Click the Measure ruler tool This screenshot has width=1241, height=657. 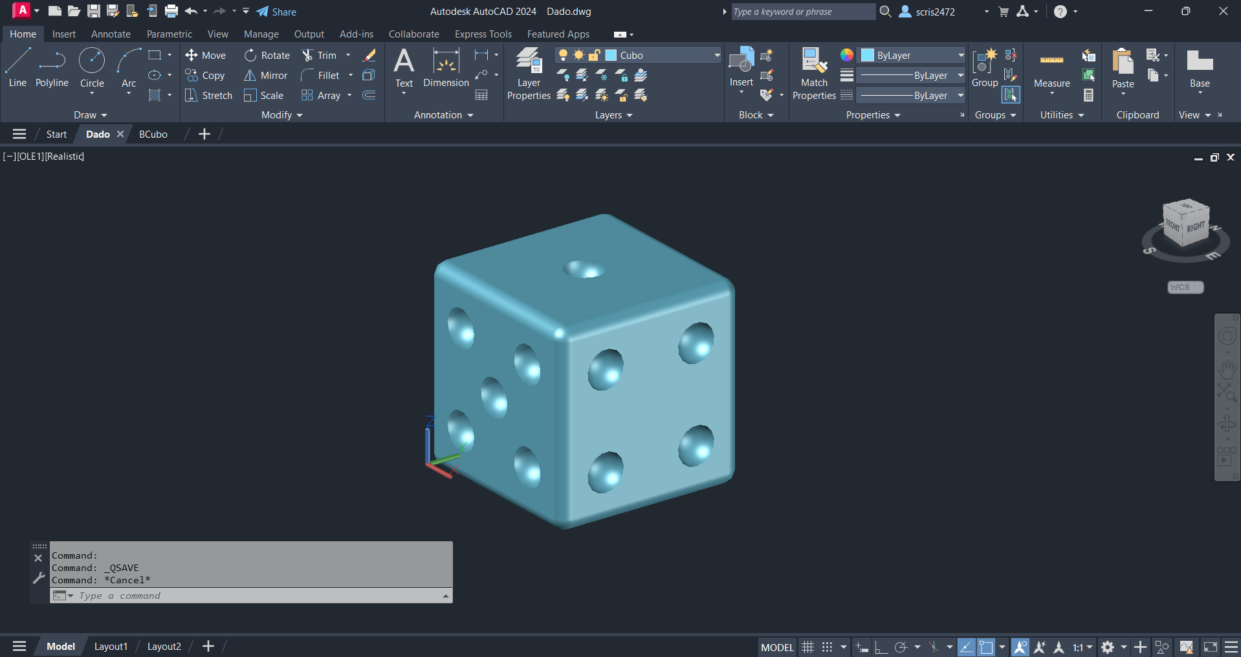(x=1051, y=69)
